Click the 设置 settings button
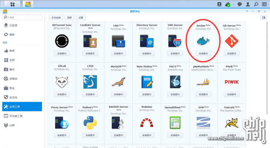Viewport: 270px width, 148px height. [81, 18]
